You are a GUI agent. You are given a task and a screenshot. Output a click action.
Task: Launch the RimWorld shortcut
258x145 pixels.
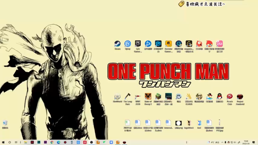[x=117, y=98]
